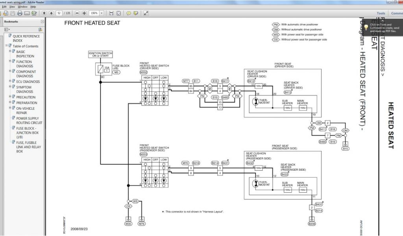
Task: Zoom in with the plus button
Action: click(84, 13)
